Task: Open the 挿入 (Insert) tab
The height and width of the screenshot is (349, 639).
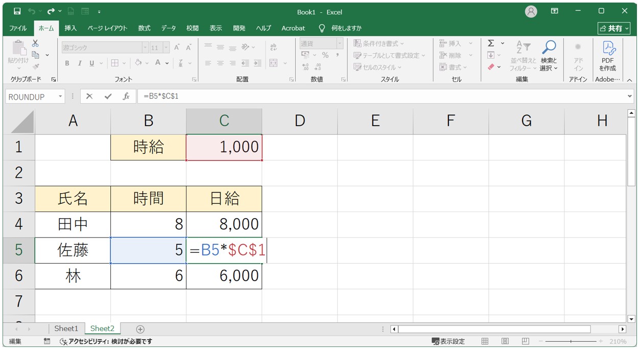Action: (70, 28)
